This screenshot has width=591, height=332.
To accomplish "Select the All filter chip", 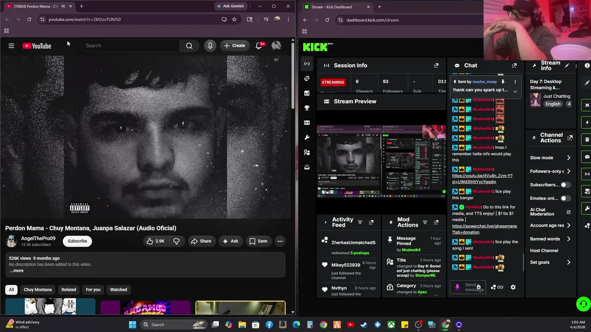I will 11,290.
